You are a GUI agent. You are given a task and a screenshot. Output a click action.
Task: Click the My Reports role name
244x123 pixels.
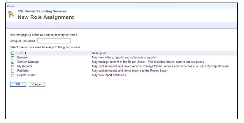click(x=25, y=66)
